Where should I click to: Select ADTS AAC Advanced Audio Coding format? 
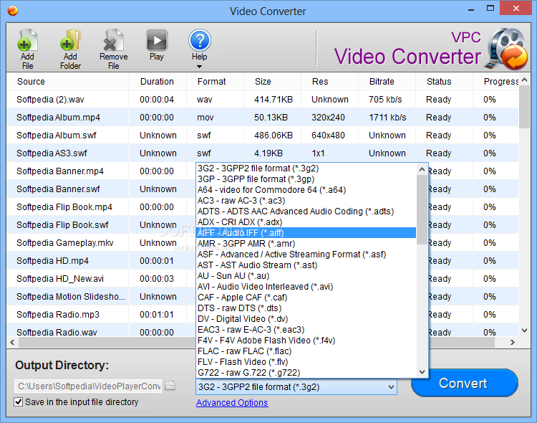tap(306, 211)
